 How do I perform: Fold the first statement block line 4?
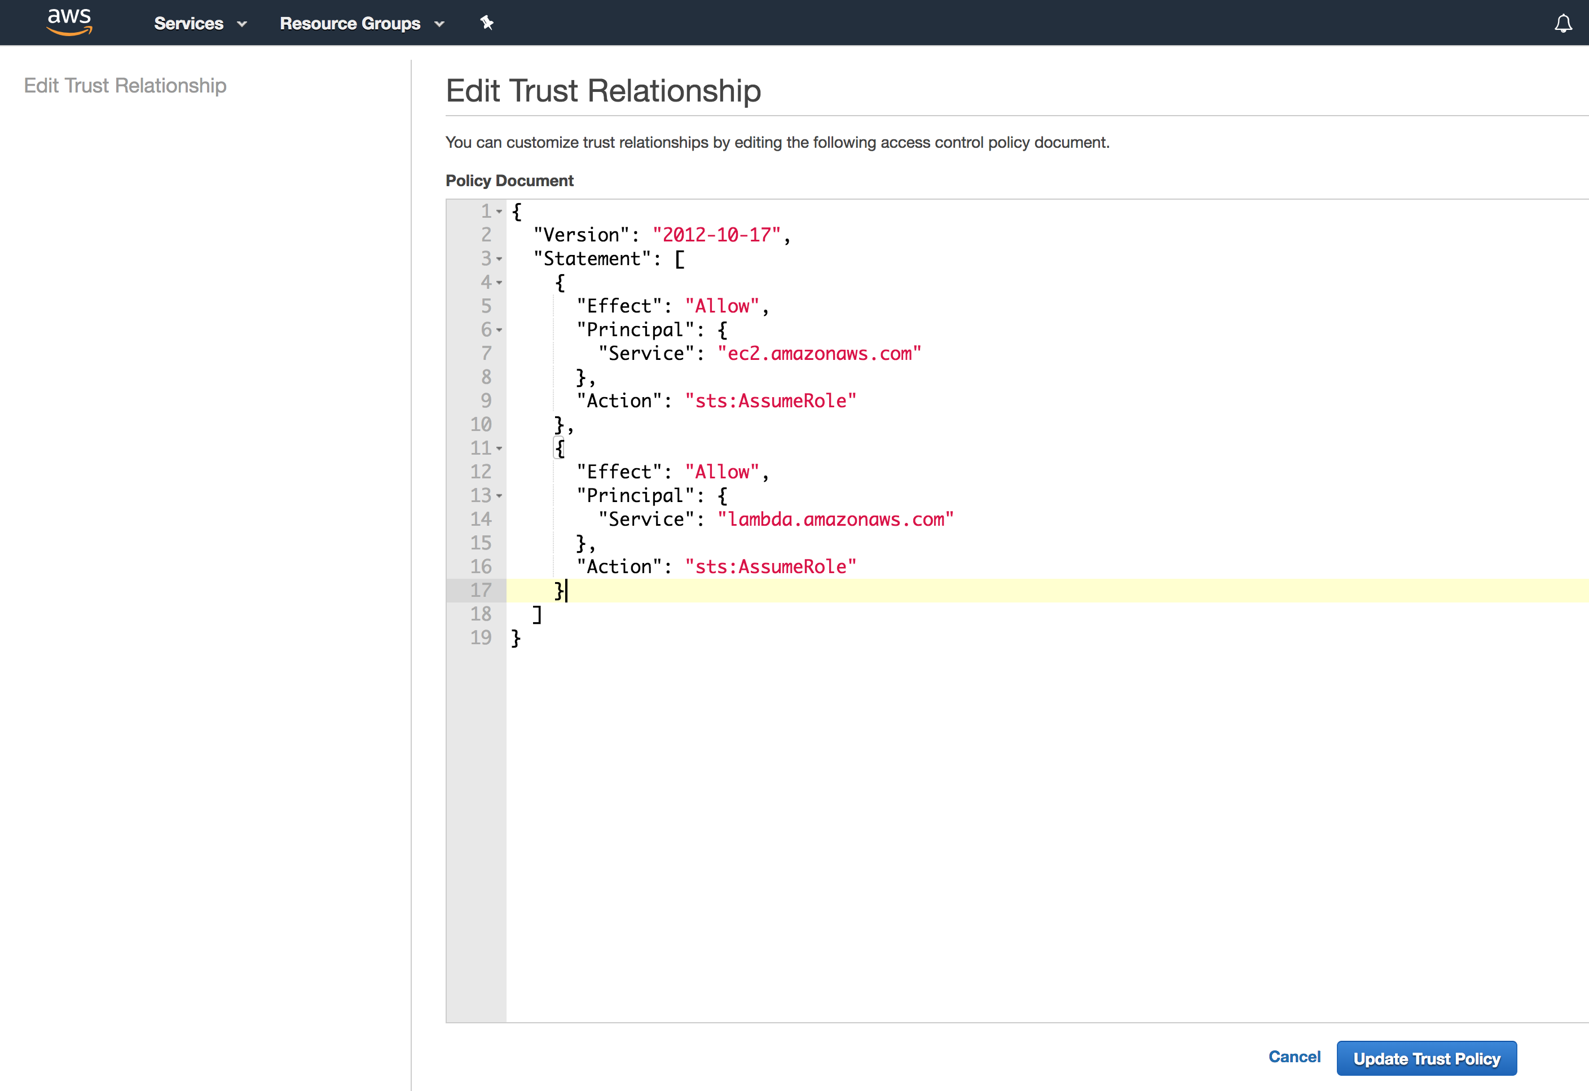pyautogui.click(x=499, y=283)
